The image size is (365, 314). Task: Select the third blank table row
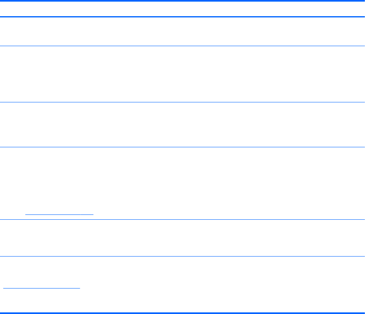pos(182,124)
